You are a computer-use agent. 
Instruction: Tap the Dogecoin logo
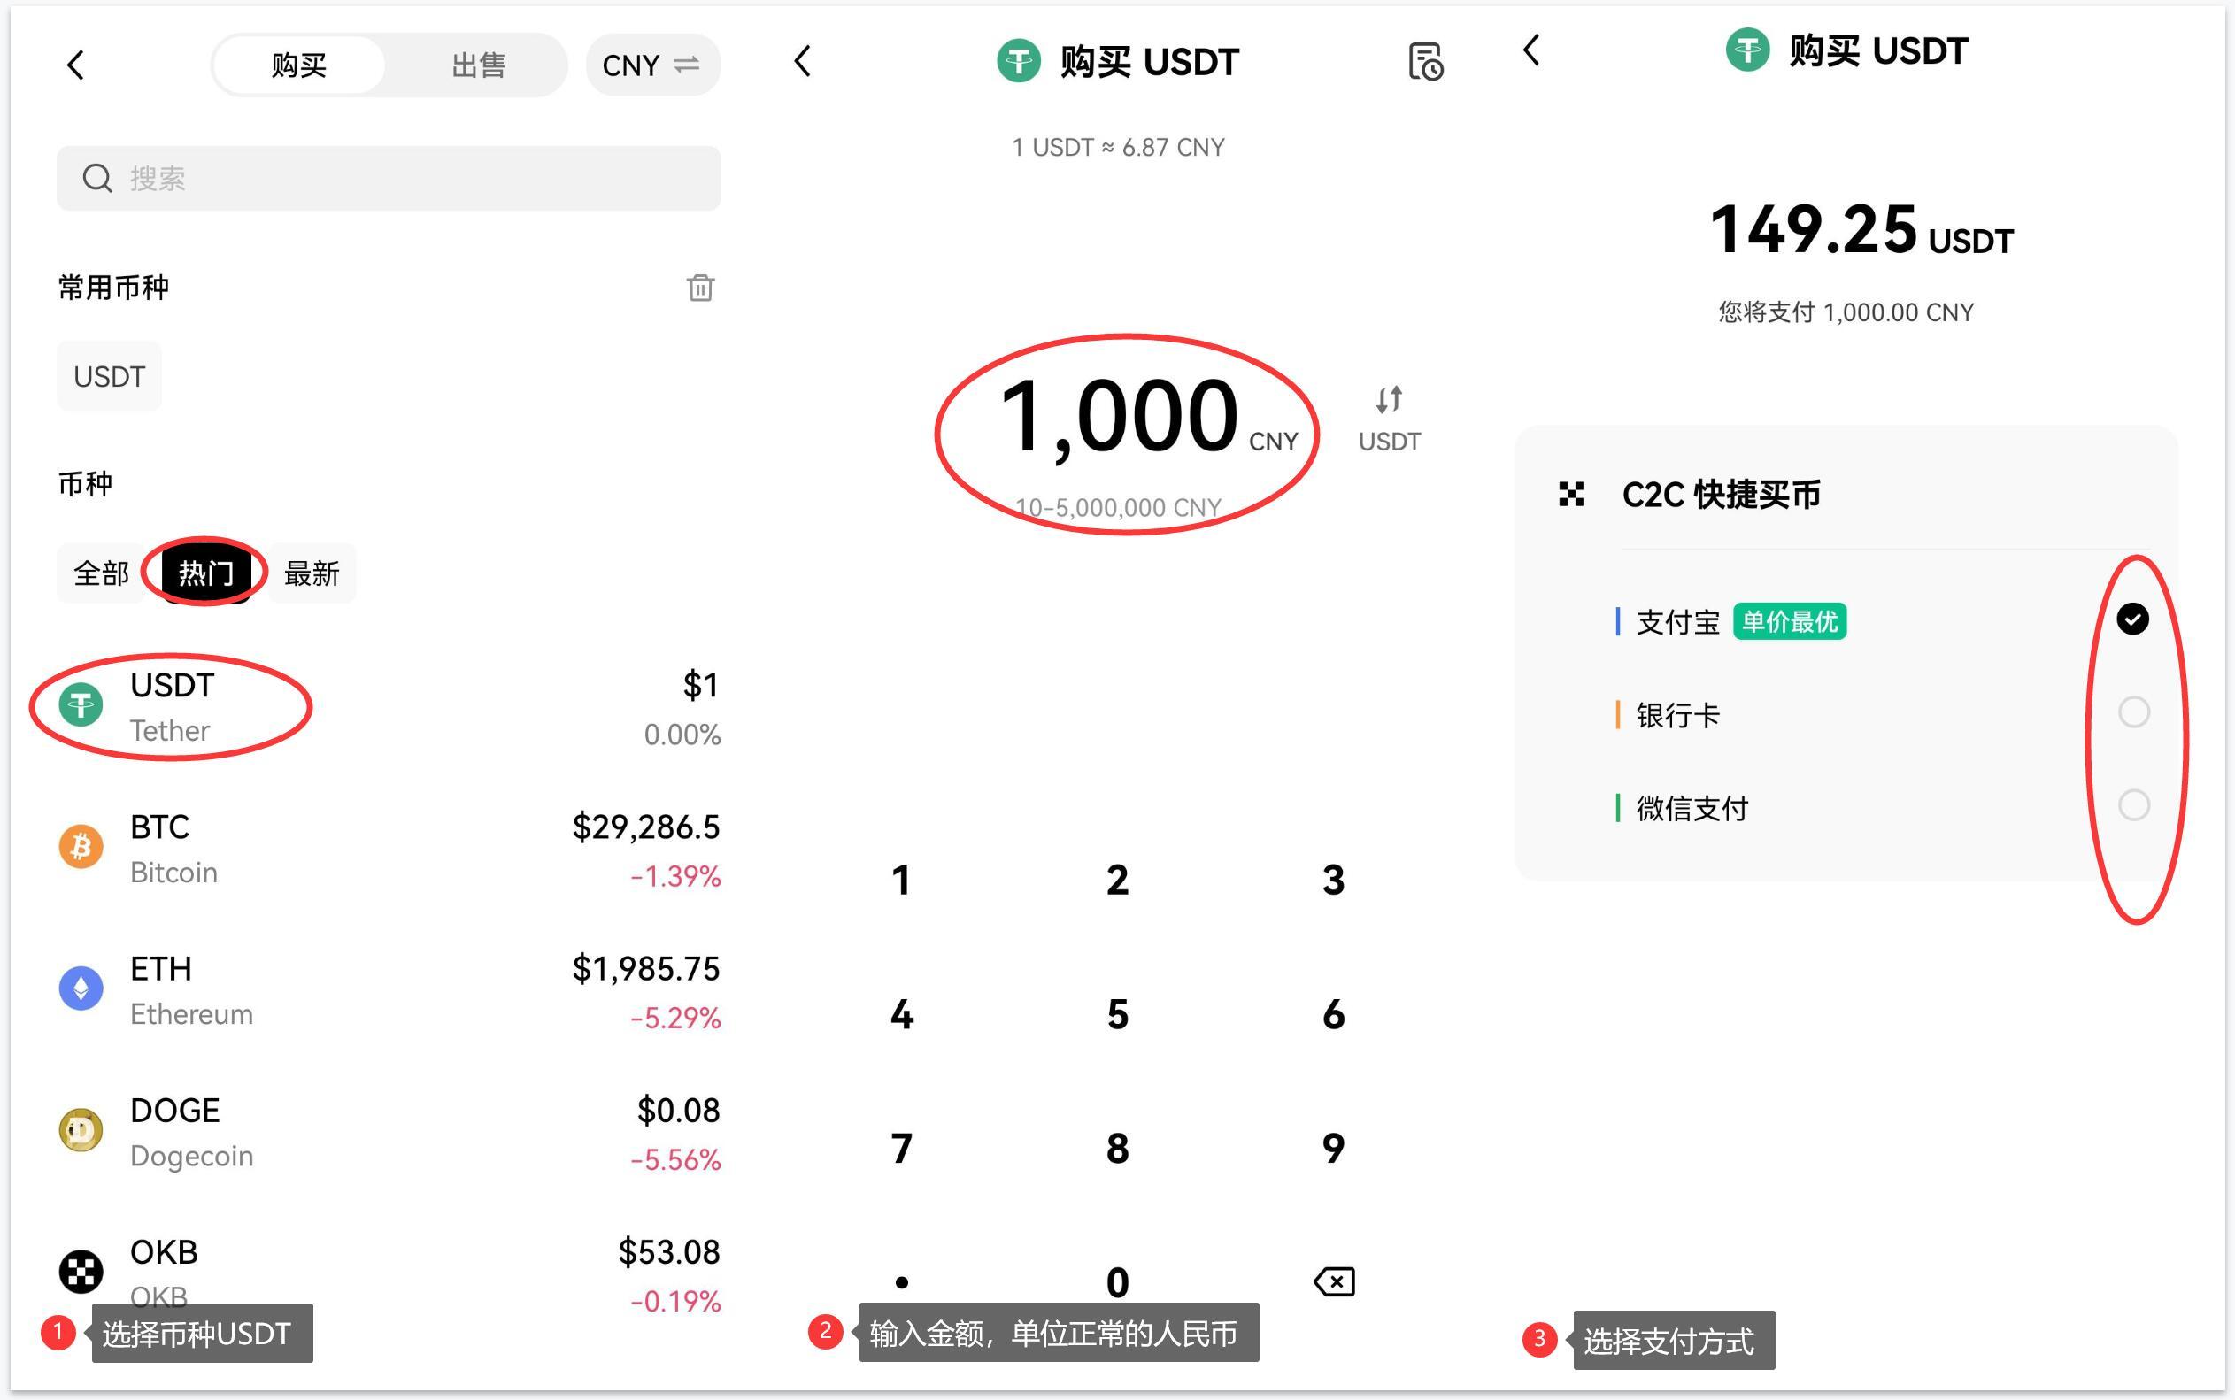81,1129
